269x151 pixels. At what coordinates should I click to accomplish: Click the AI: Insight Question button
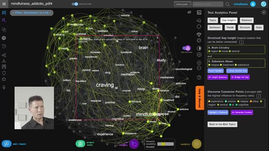(x=218, y=77)
